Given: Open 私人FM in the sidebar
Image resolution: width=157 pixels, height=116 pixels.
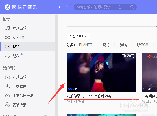Looking at the screenshot, I should (19, 37).
